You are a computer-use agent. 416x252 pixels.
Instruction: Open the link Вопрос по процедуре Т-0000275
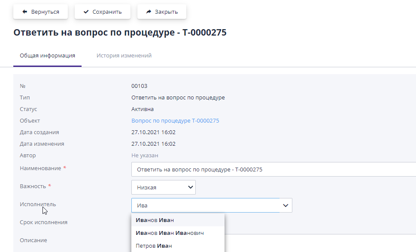click(175, 120)
